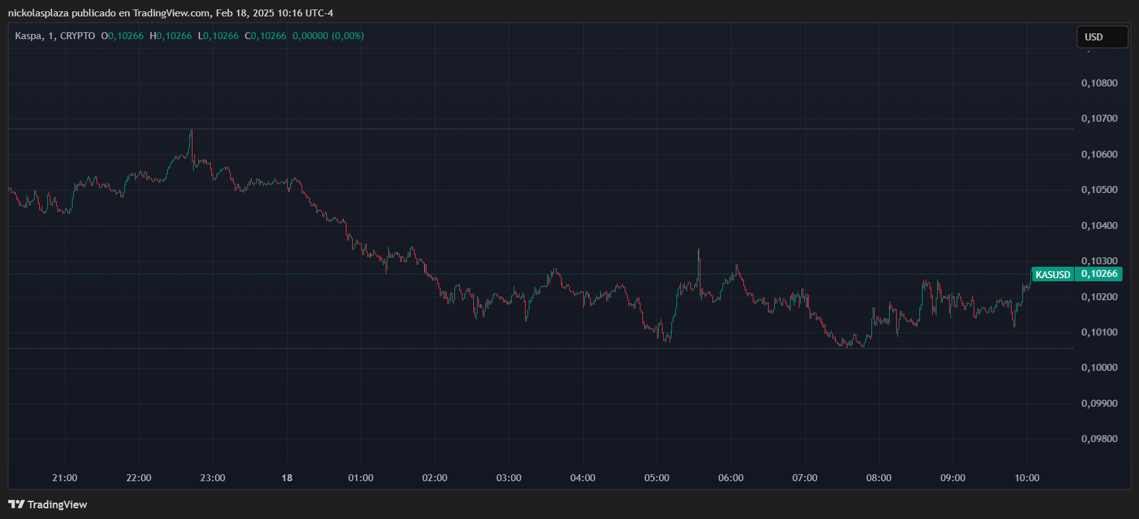Click the current price value 0,10266 tag
Image resolution: width=1139 pixels, height=519 pixels.
[1099, 274]
